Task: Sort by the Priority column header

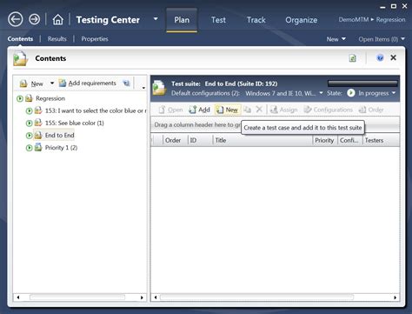Action: coord(325,140)
